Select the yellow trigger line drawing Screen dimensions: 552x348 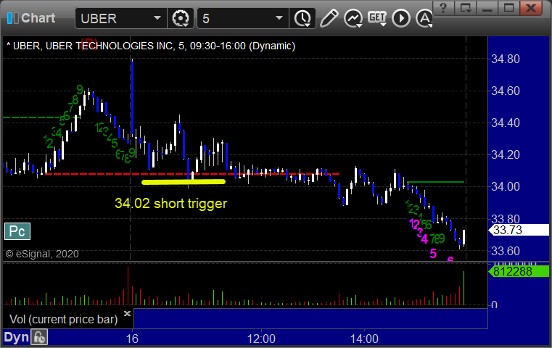click(184, 182)
